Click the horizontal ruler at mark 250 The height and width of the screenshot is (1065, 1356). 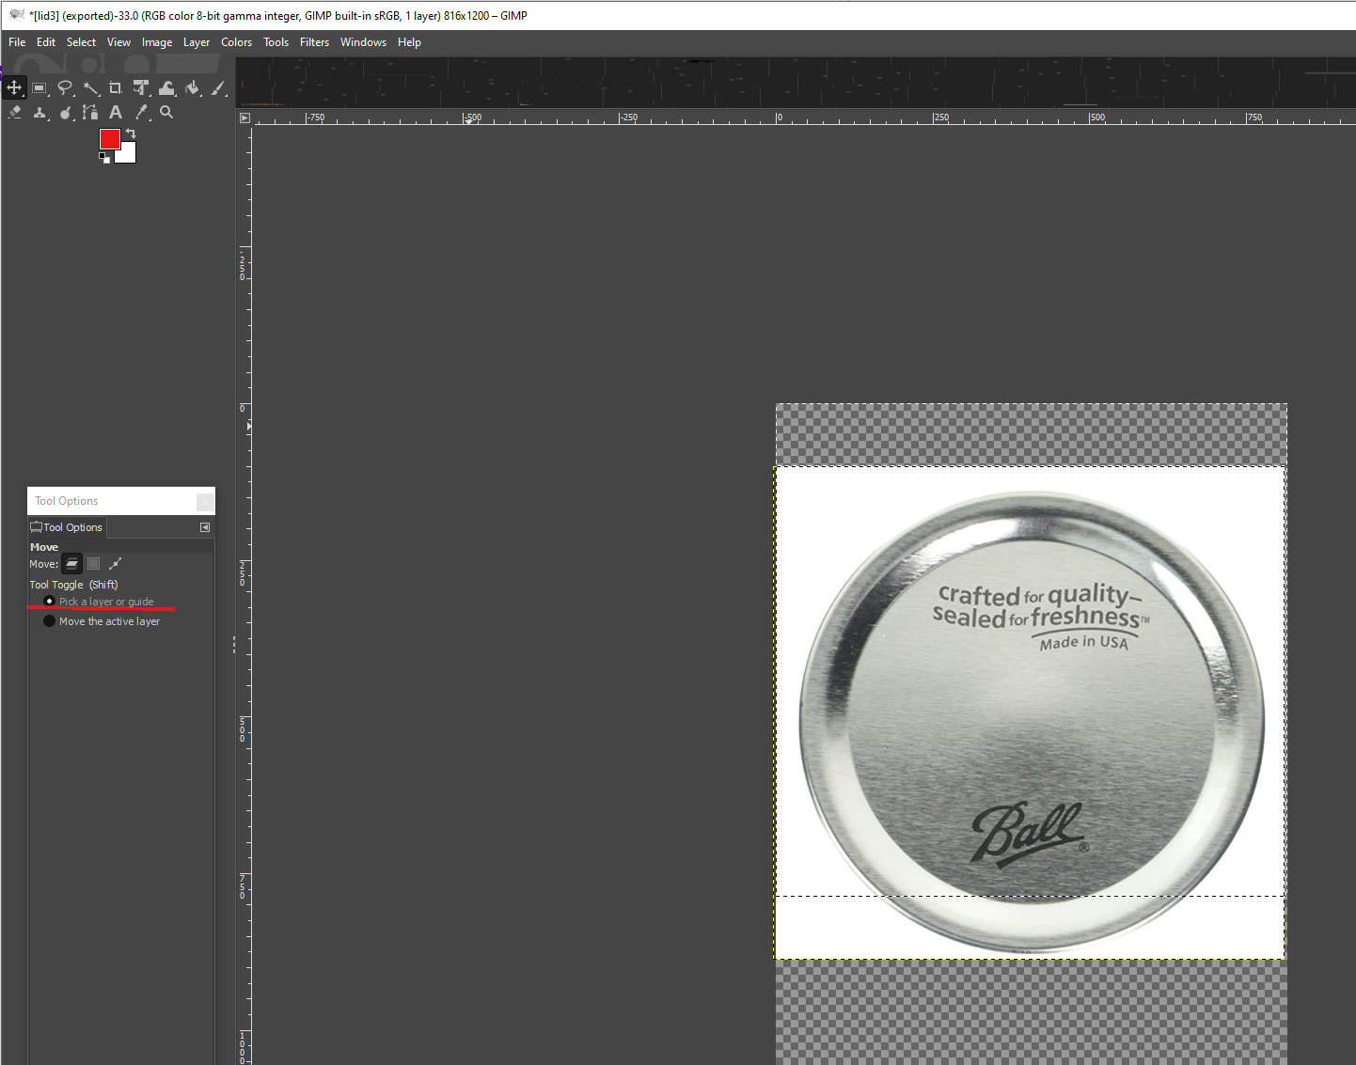940,117
